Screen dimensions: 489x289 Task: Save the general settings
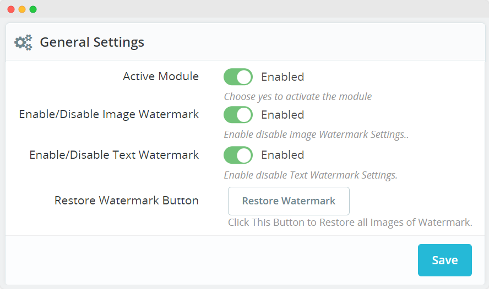444,260
